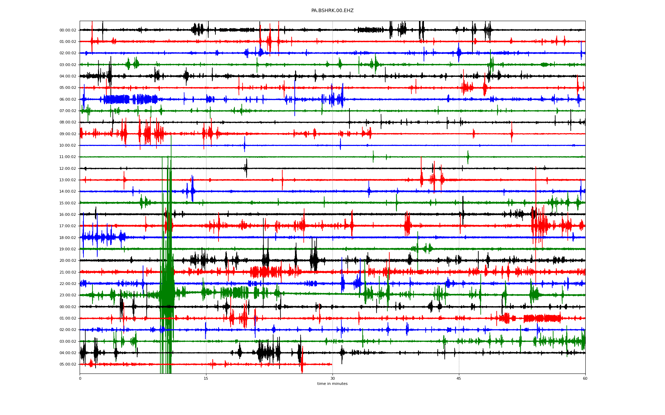Click the 60 tick on the x-axis

click(585, 378)
